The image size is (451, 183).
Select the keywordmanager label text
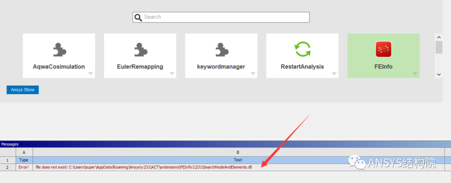221,67
